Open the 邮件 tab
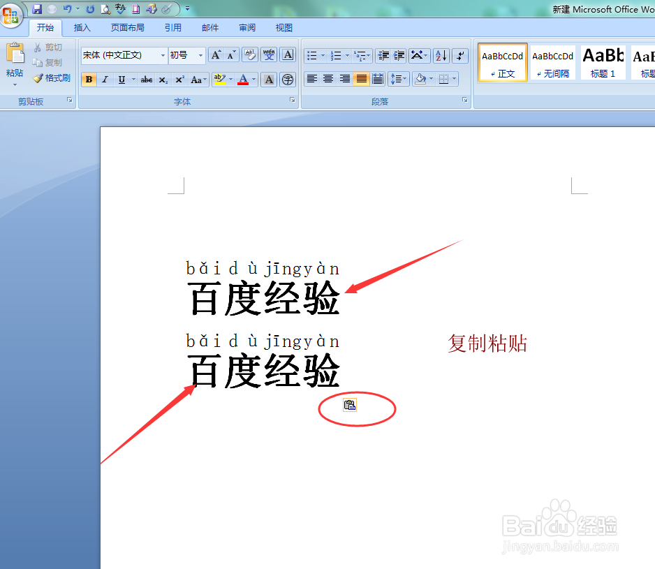The height and width of the screenshot is (569, 655). (x=210, y=27)
